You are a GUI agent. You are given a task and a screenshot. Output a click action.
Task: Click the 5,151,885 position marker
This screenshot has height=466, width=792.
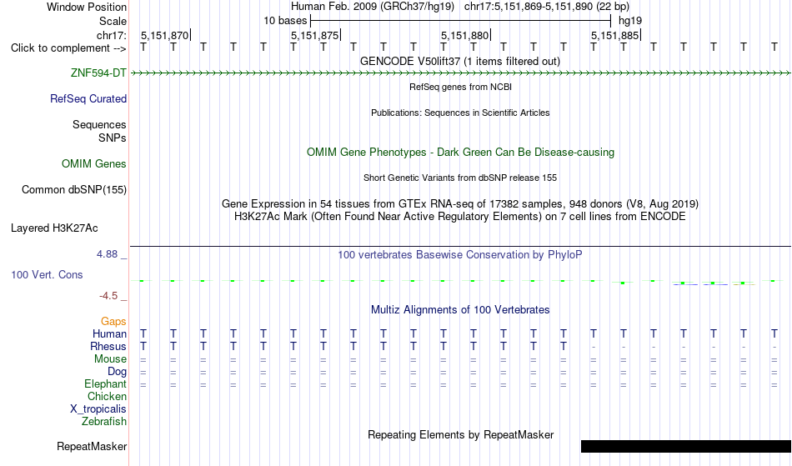tap(616, 35)
